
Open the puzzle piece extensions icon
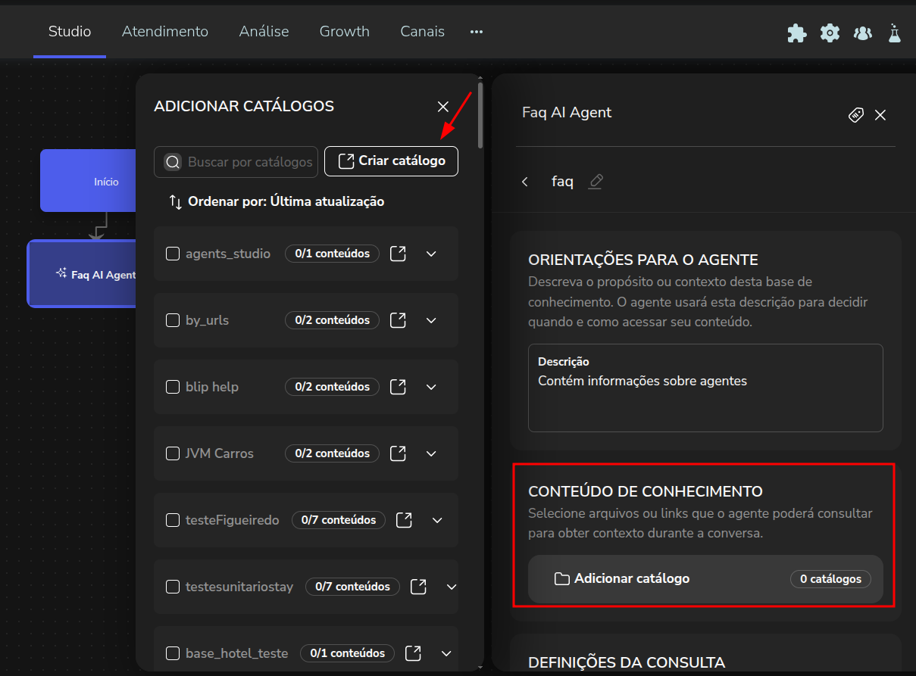click(x=796, y=33)
